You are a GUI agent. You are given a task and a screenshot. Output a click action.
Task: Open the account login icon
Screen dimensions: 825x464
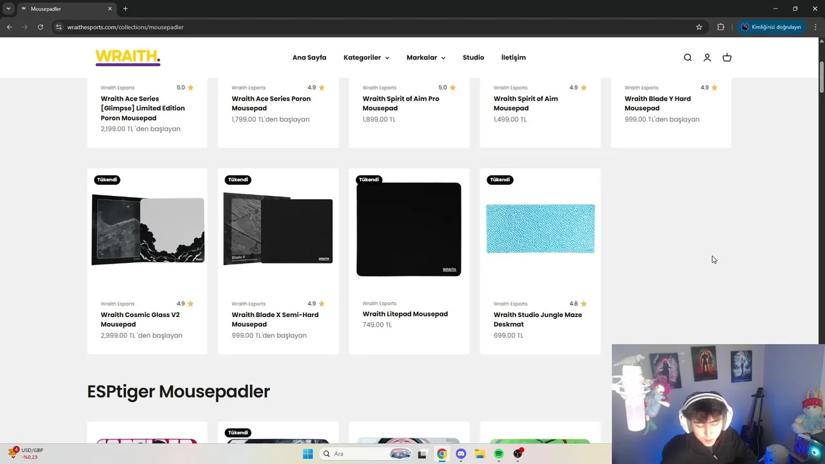pos(707,57)
